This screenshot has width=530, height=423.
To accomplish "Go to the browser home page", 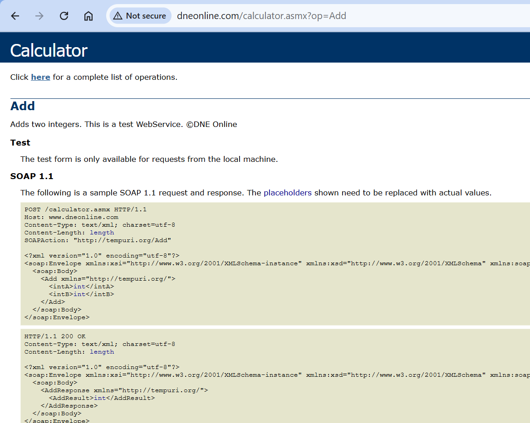I will pyautogui.click(x=88, y=16).
